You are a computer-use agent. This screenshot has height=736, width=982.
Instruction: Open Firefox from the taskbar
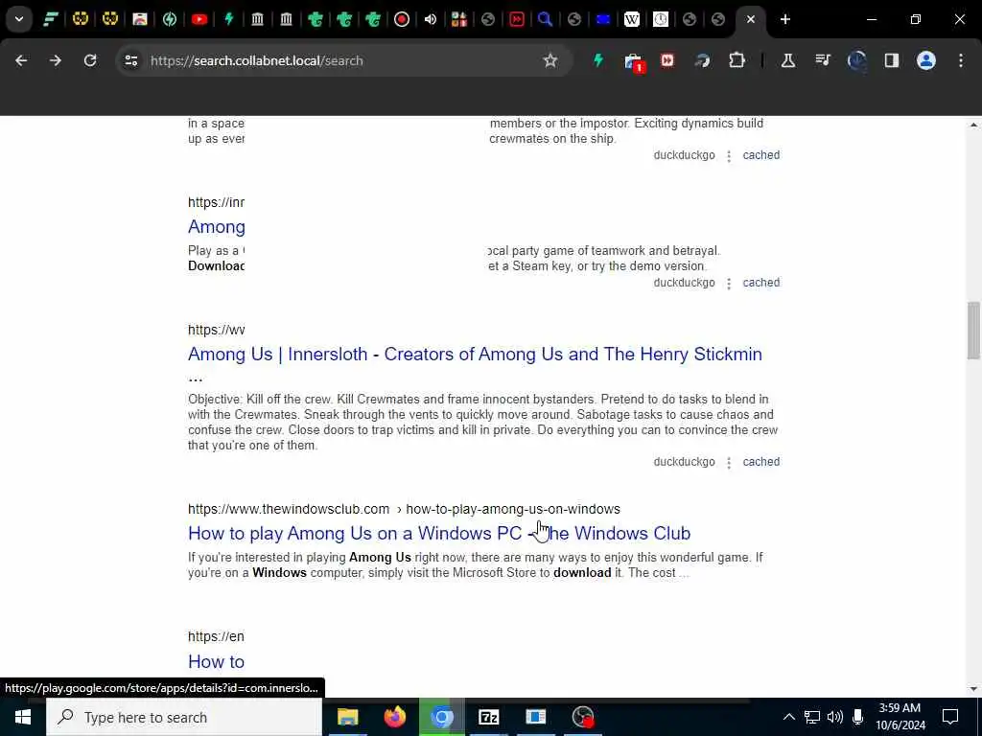394,717
